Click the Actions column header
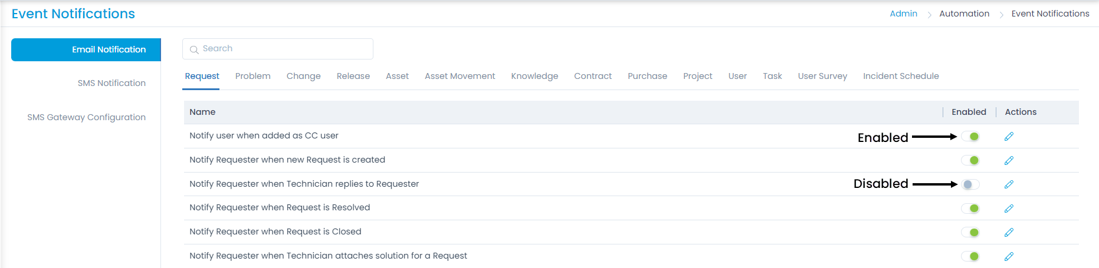This screenshot has height=268, width=1099. pyautogui.click(x=1021, y=112)
